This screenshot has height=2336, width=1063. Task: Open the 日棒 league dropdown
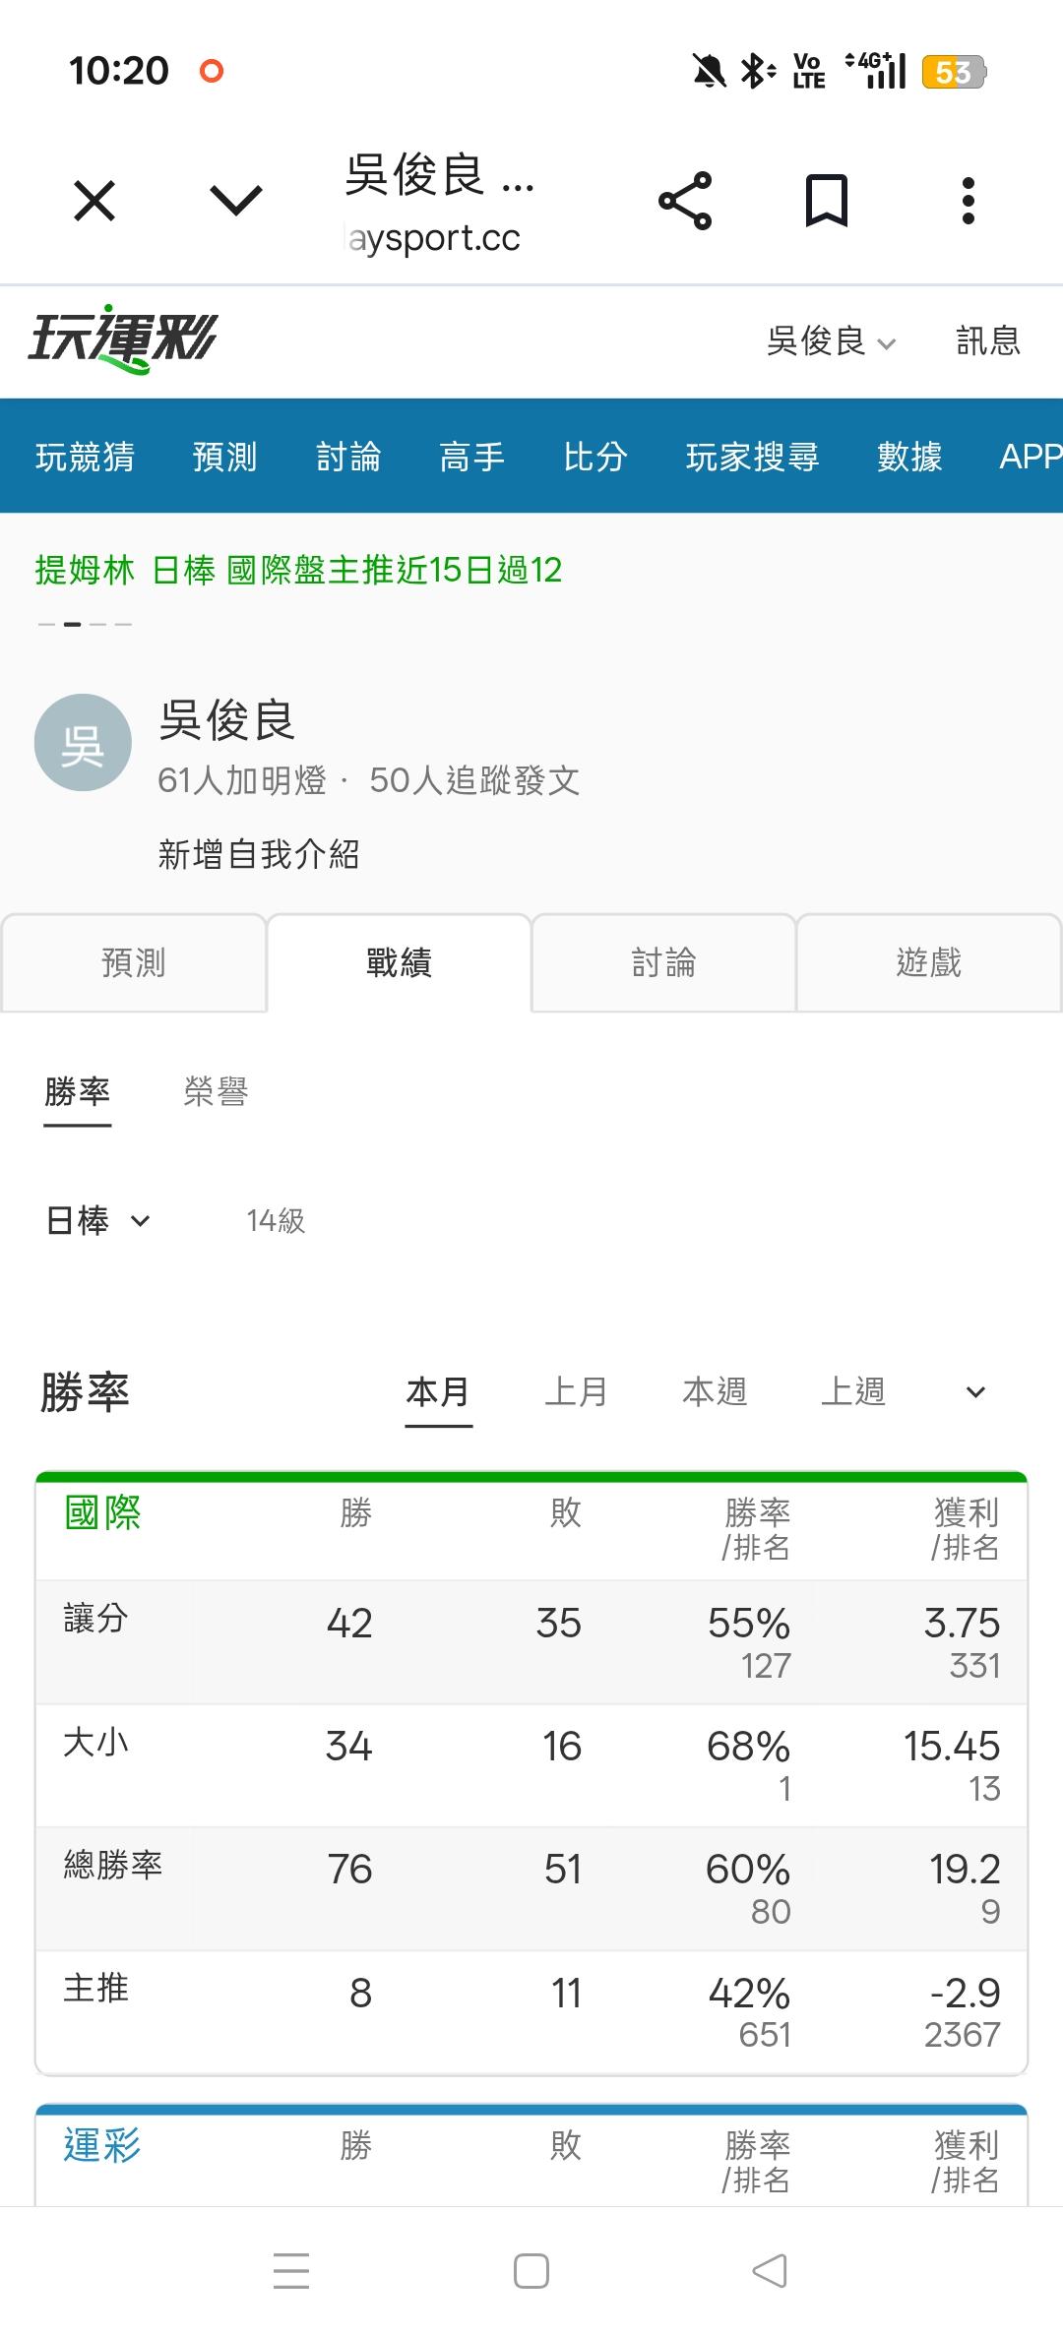pos(98,1221)
